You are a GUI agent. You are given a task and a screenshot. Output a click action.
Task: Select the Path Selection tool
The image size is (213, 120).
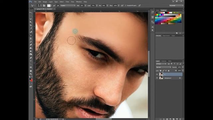31,64
